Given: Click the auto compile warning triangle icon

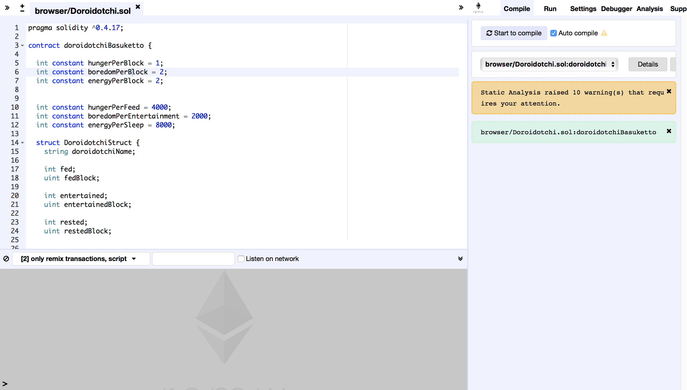Looking at the screenshot, I should pos(604,33).
